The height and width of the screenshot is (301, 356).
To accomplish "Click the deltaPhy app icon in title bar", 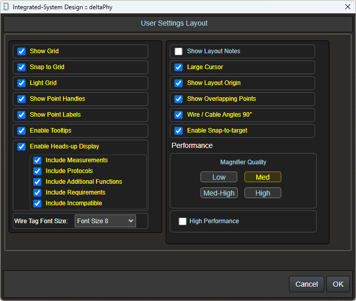I will (6, 7).
